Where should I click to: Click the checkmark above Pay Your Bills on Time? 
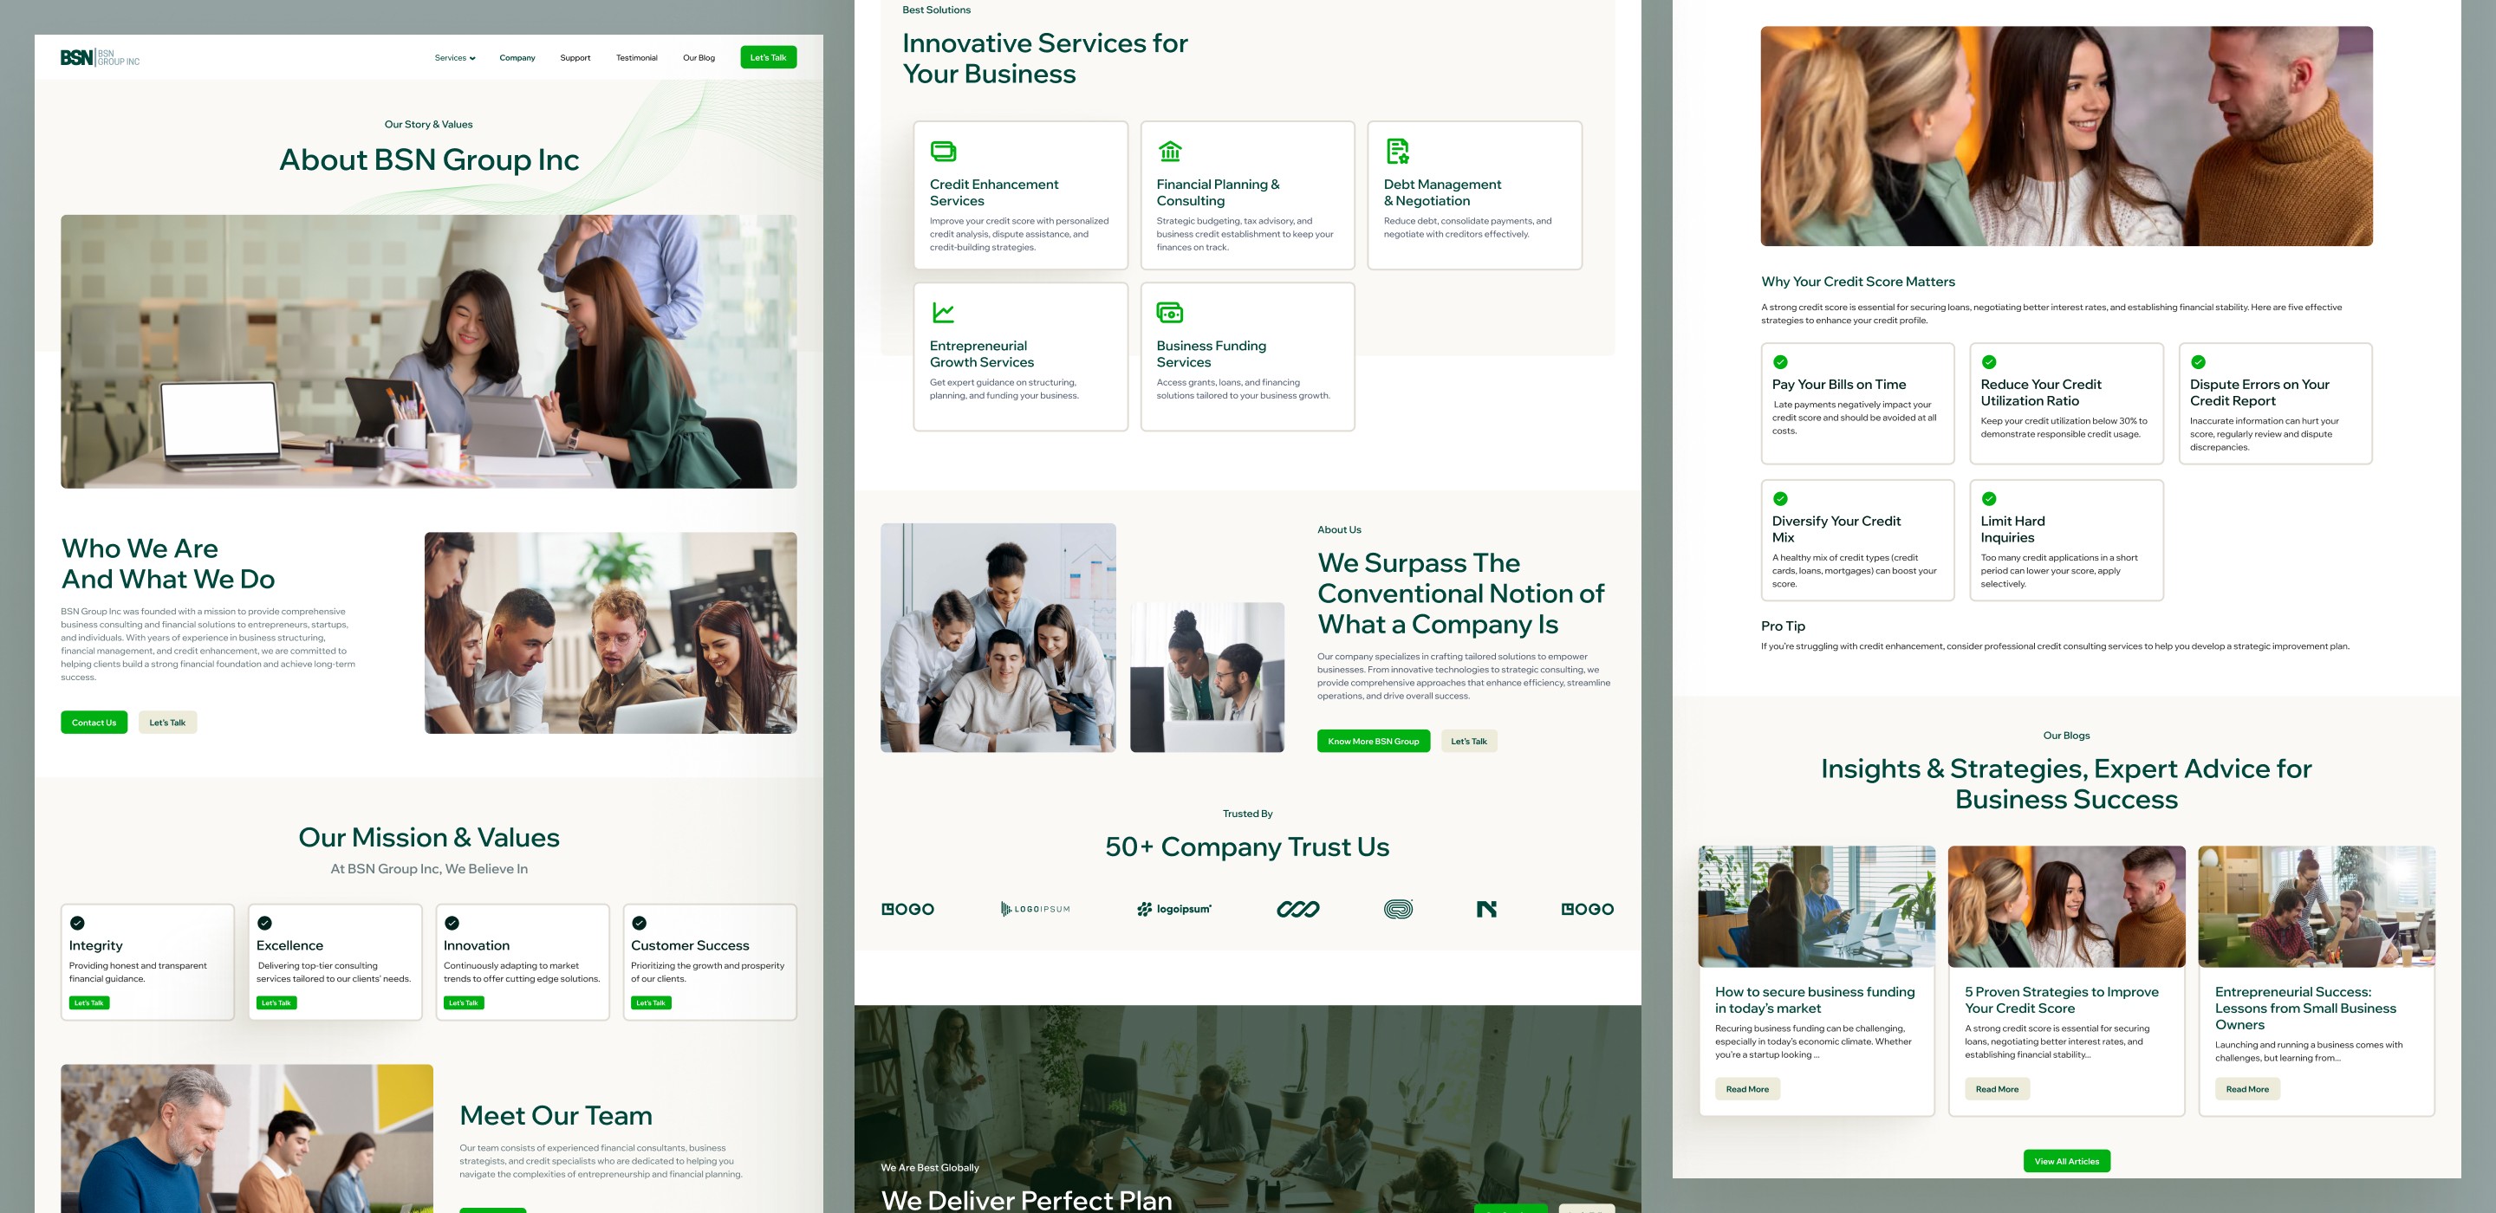[x=1780, y=361]
